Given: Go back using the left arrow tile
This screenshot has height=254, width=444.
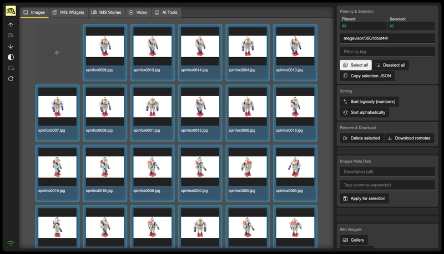Looking at the screenshot, I should click(58, 53).
